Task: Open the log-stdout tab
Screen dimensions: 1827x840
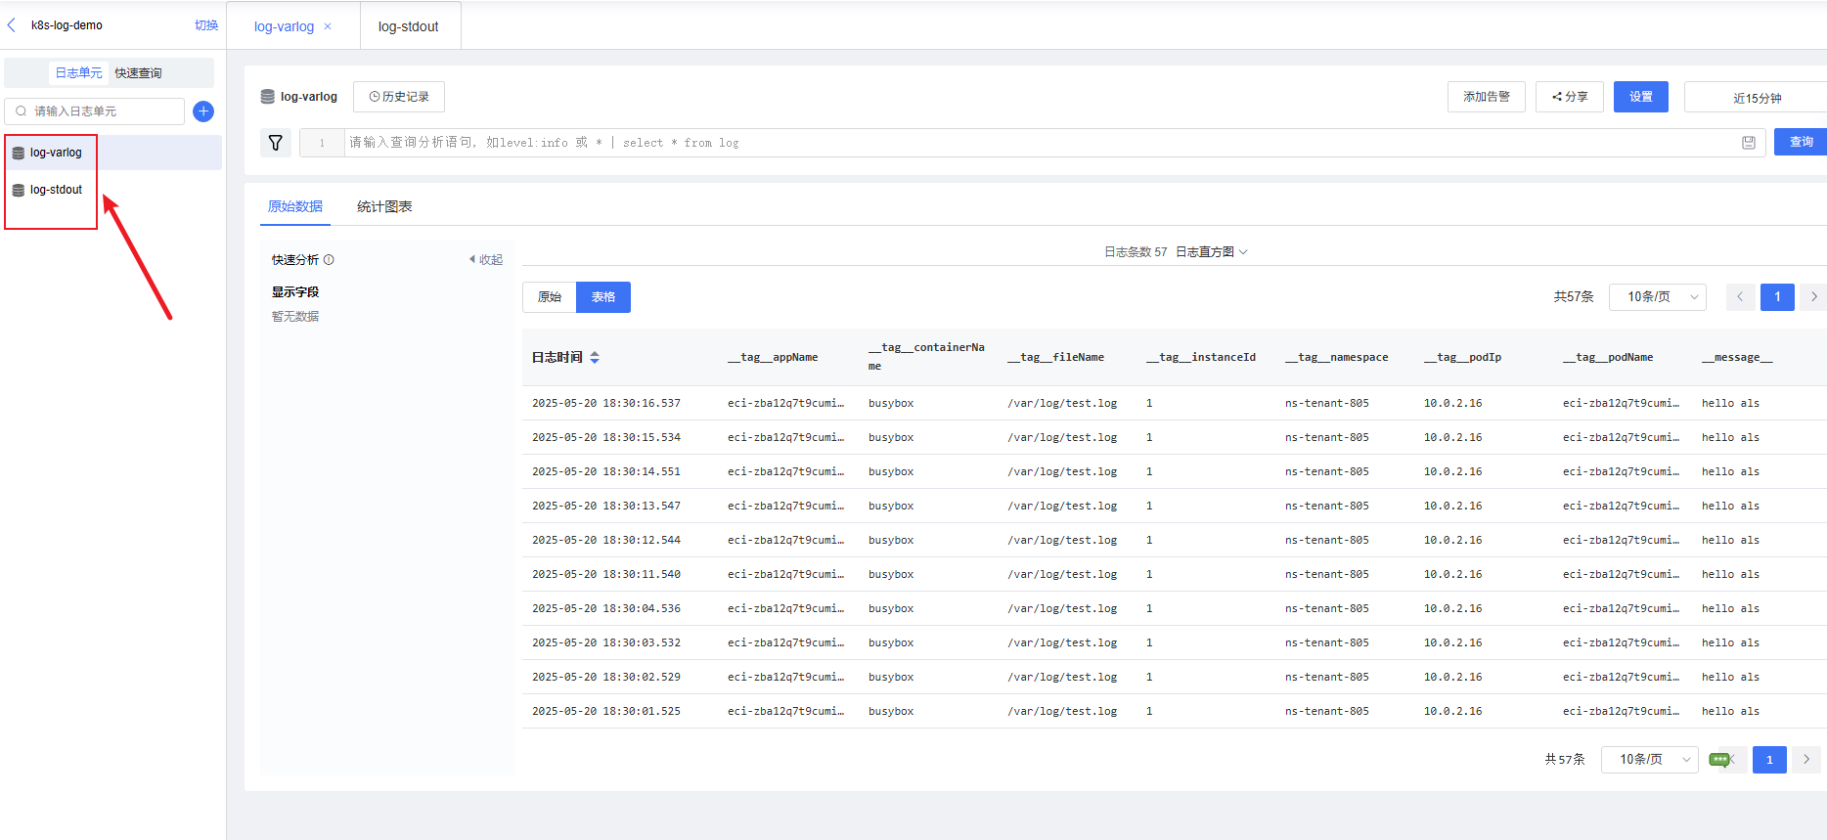Action: [409, 26]
